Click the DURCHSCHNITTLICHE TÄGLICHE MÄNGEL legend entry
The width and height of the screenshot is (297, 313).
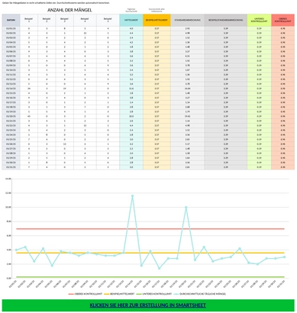click(200, 294)
